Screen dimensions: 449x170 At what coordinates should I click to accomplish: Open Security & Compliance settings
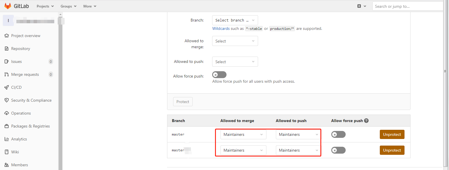click(31, 100)
